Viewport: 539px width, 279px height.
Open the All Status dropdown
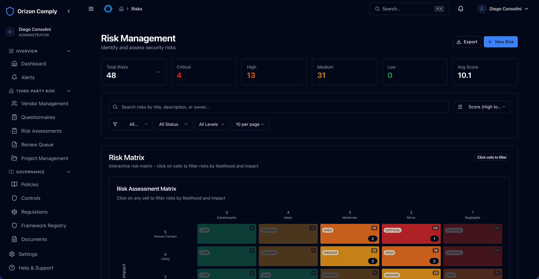point(173,124)
